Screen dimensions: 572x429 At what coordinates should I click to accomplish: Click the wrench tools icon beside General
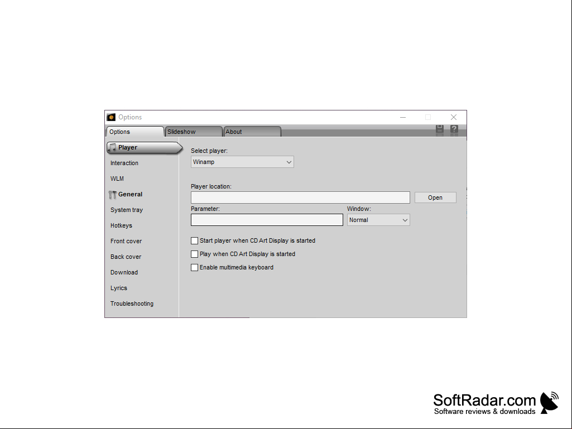click(112, 195)
